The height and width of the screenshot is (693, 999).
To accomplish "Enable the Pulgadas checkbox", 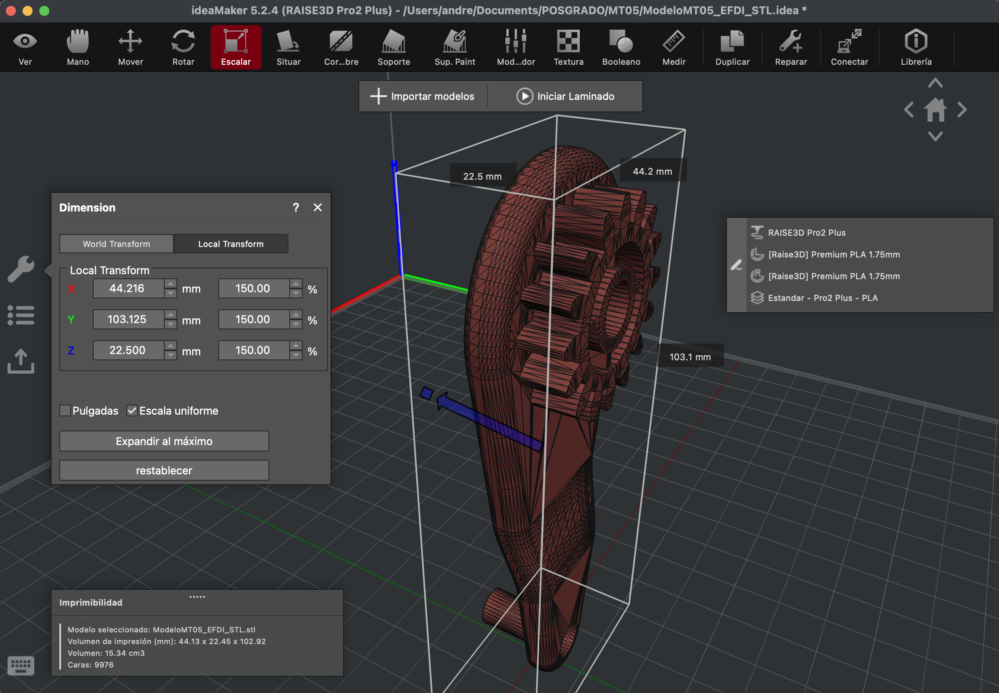I will click(x=65, y=410).
